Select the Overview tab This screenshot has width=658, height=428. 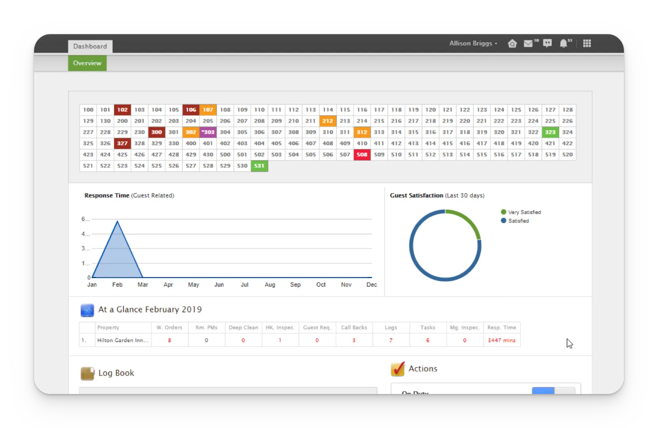point(87,63)
